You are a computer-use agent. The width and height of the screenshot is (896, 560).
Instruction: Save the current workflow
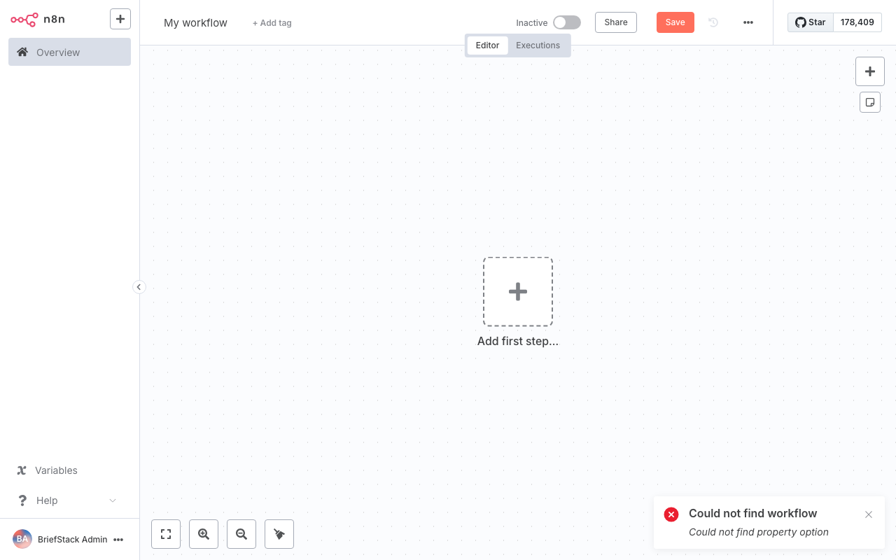[x=675, y=22]
